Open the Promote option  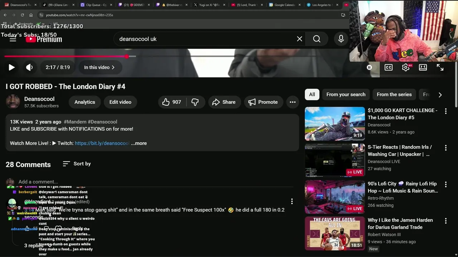pyautogui.click(x=263, y=102)
